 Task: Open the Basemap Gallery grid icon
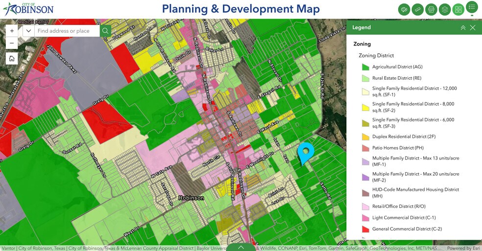[x=458, y=9]
